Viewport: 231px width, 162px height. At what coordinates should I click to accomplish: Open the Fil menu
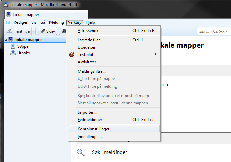point(8,22)
